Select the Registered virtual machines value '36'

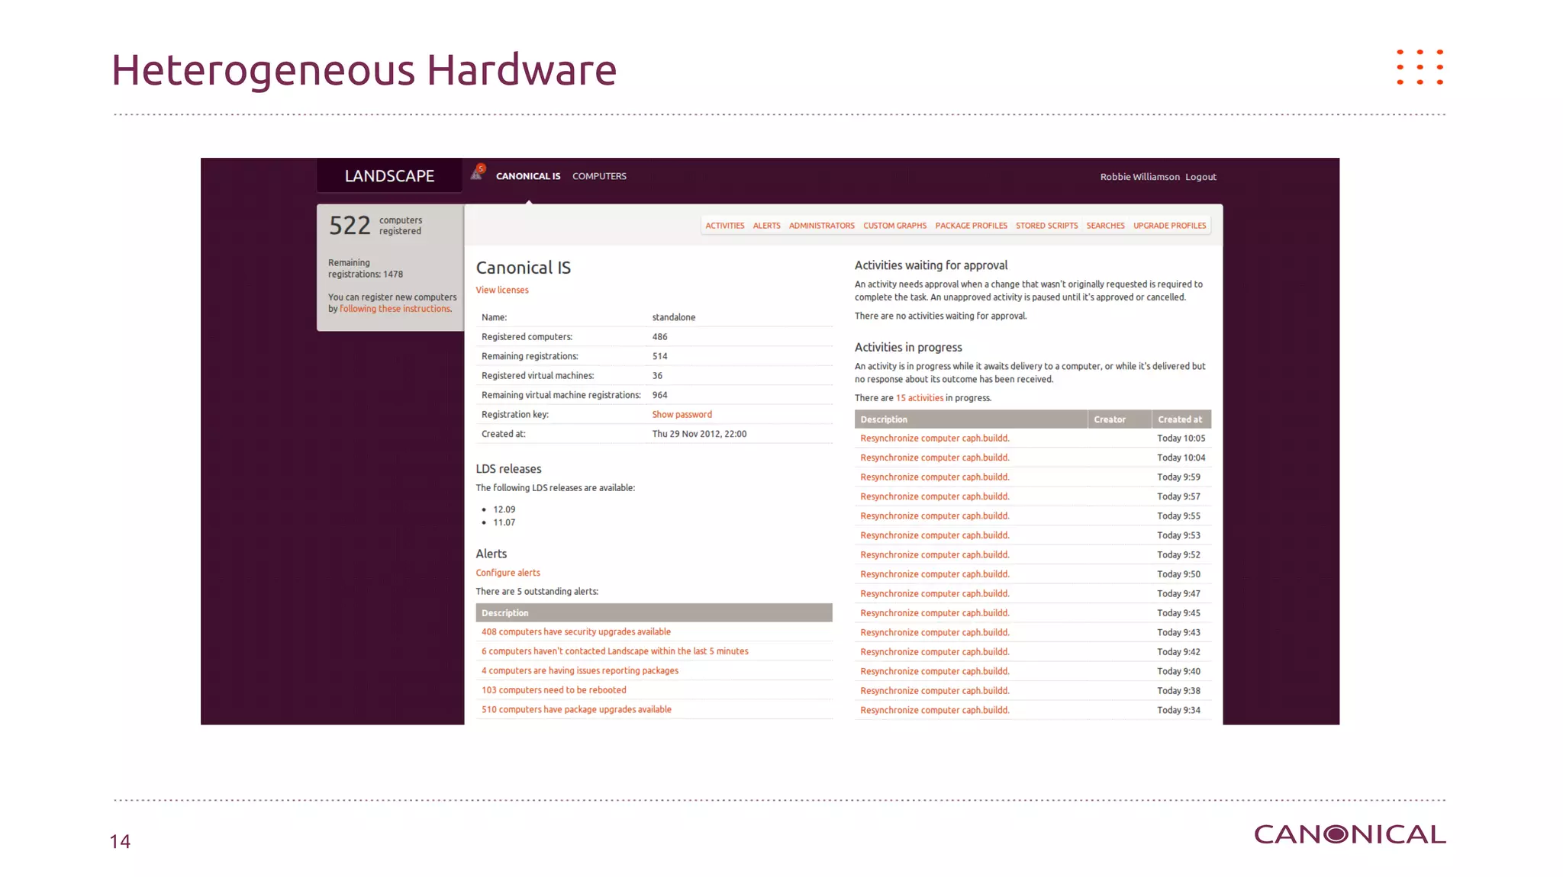point(657,376)
